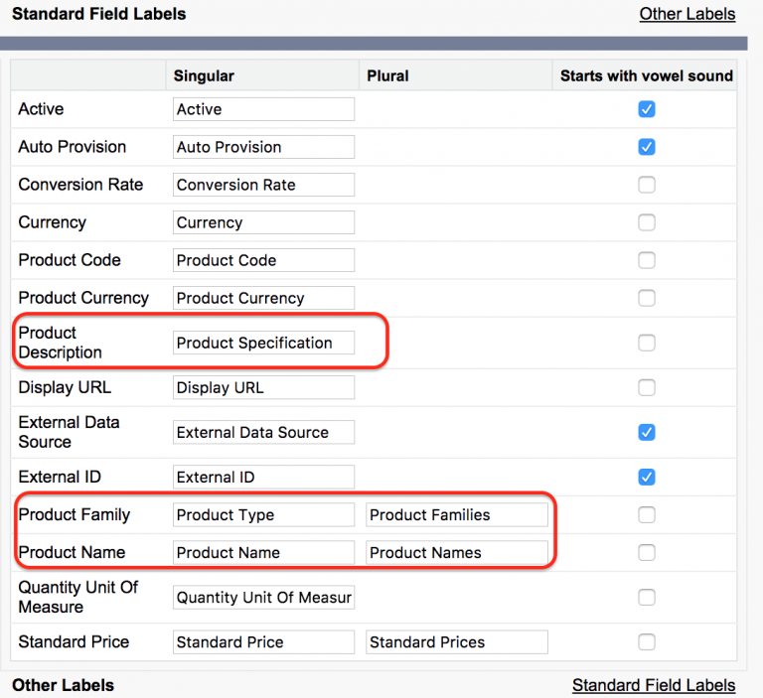Select the Product Type singular field
The image size is (763, 698).
pos(263,514)
